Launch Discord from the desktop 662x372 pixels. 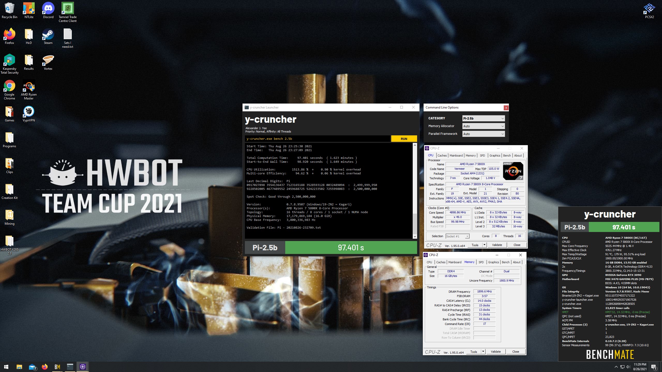coord(48,10)
